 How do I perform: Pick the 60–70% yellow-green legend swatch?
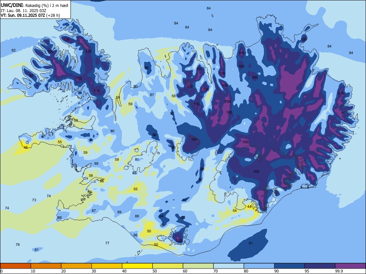tap(198, 266)
